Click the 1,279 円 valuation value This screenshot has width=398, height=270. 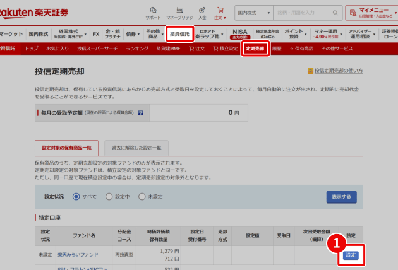point(169,251)
